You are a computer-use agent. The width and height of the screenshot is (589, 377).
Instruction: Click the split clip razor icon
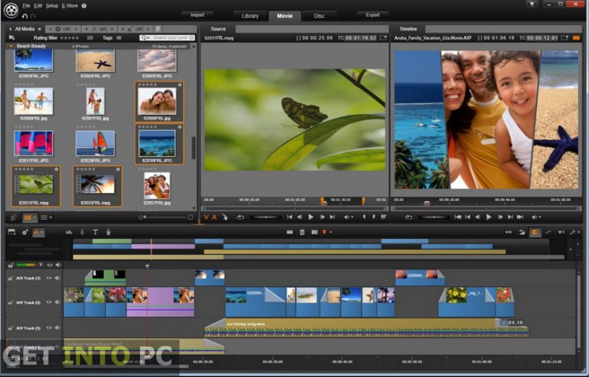click(x=290, y=232)
